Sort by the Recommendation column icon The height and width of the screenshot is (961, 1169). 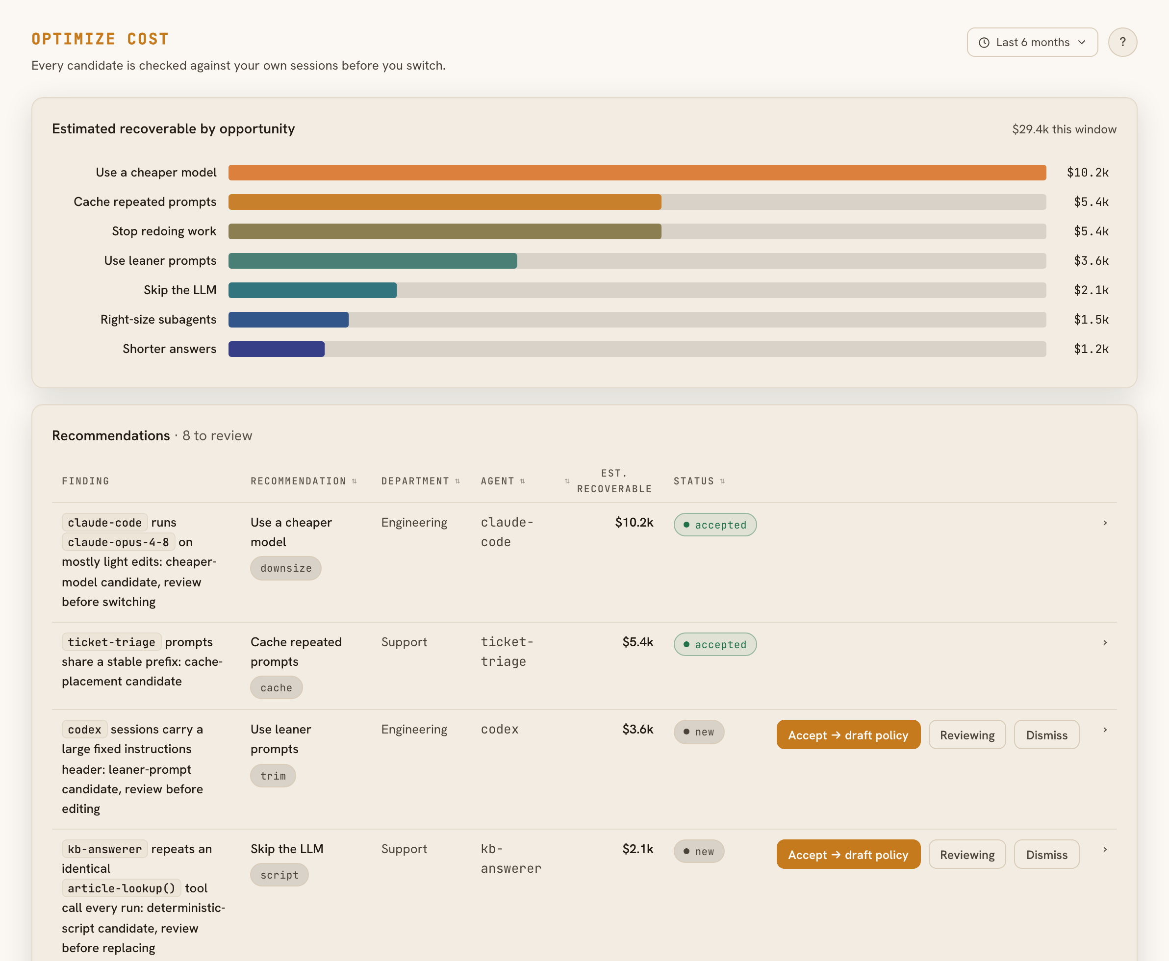(354, 481)
